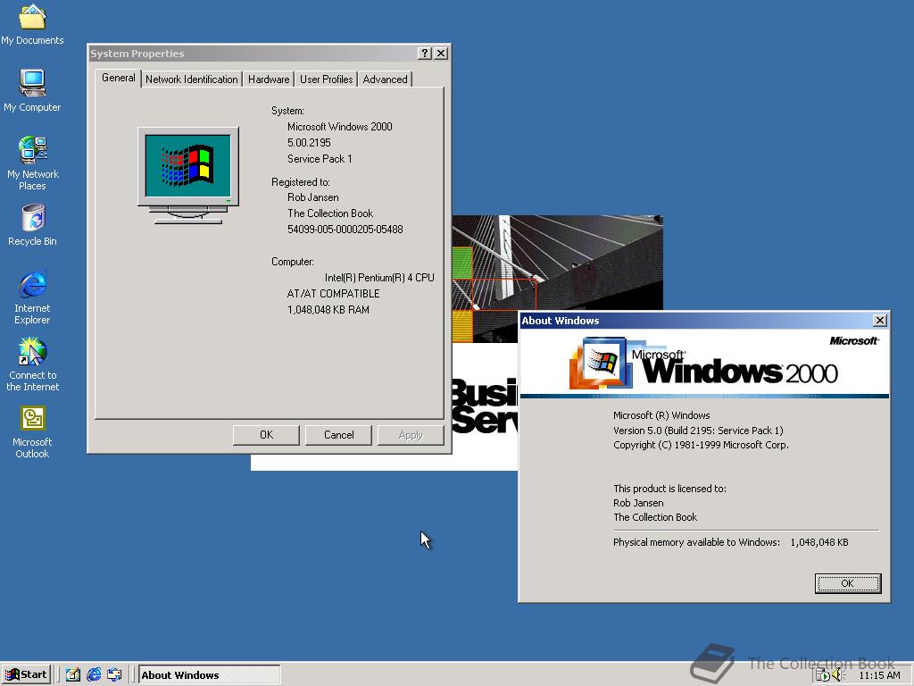Open the Hardware tab
This screenshot has height=686, width=914.
pos(268,79)
